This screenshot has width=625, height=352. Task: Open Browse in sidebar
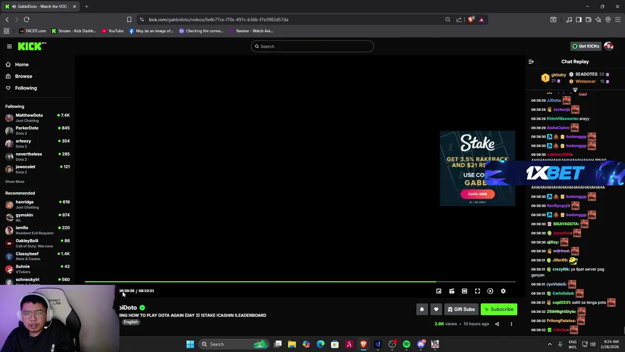click(23, 76)
